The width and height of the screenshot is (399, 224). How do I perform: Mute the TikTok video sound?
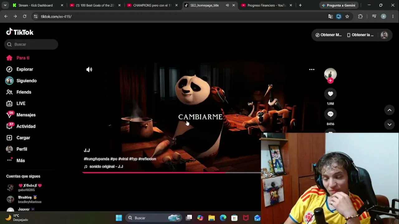[89, 69]
